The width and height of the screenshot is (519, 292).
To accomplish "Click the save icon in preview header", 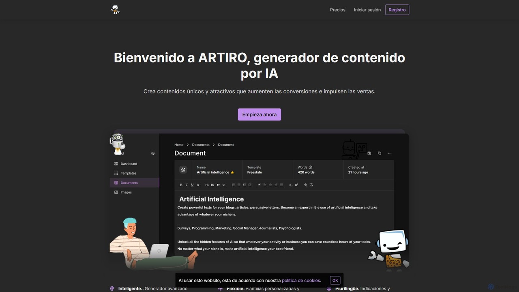I will click(369, 153).
